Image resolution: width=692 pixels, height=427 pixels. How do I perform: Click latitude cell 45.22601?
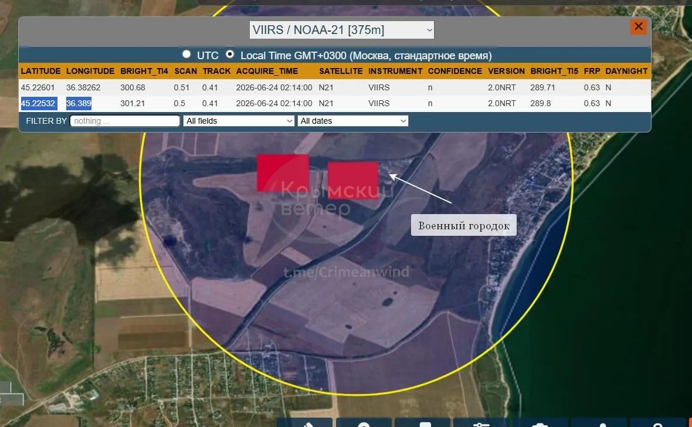(38, 87)
